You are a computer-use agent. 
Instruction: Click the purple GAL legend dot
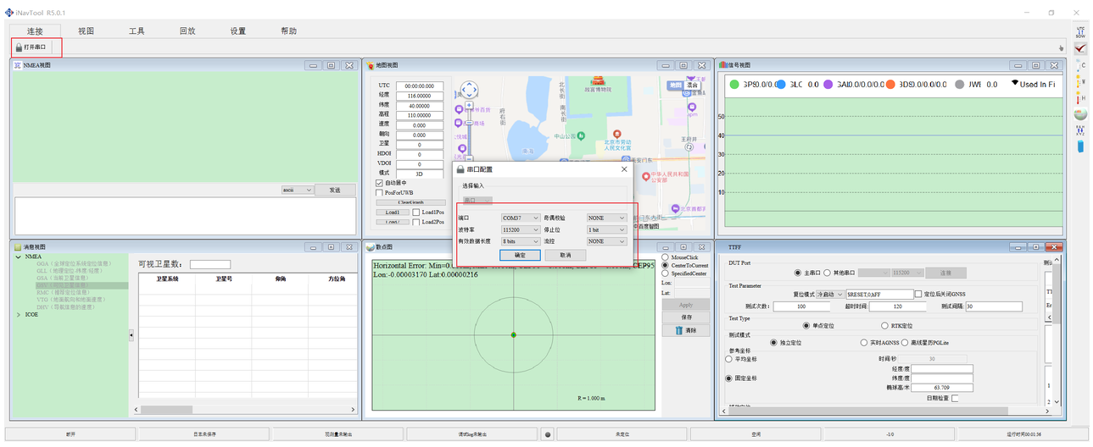828,84
